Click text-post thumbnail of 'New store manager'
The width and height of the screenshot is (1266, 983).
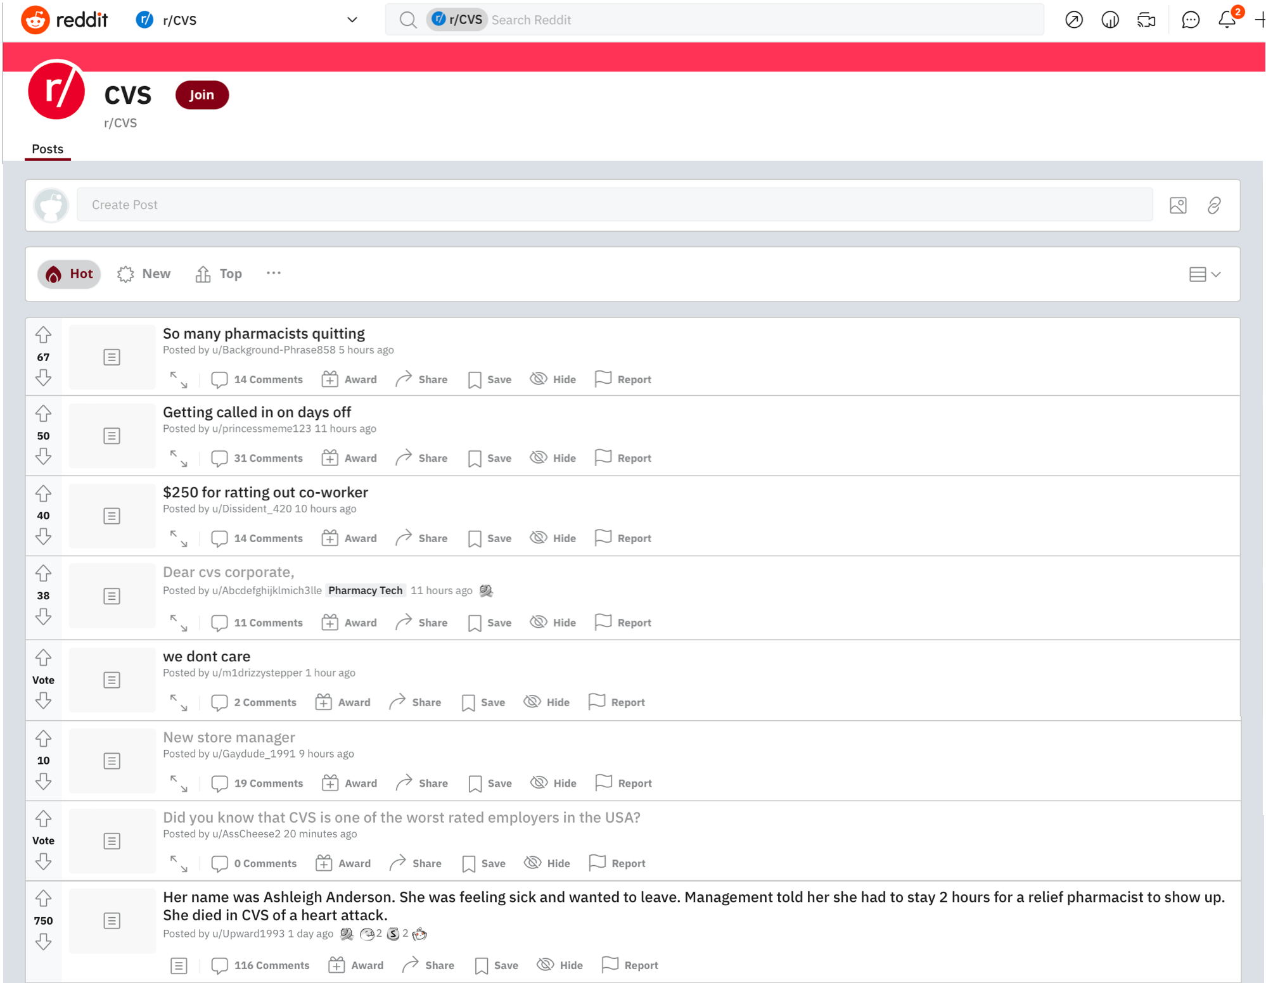click(x=112, y=761)
